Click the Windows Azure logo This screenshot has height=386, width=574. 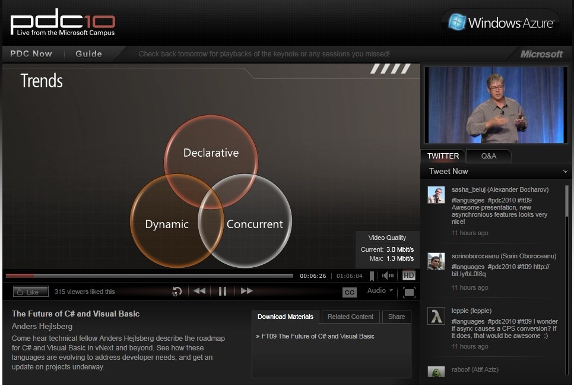[501, 23]
